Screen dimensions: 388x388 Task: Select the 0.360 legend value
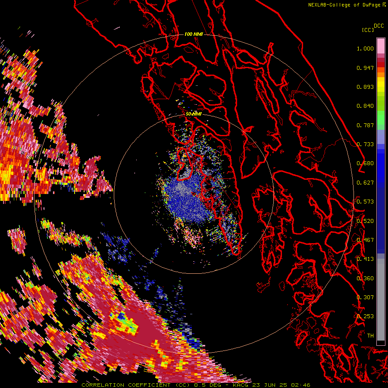pyautogui.click(x=365, y=278)
